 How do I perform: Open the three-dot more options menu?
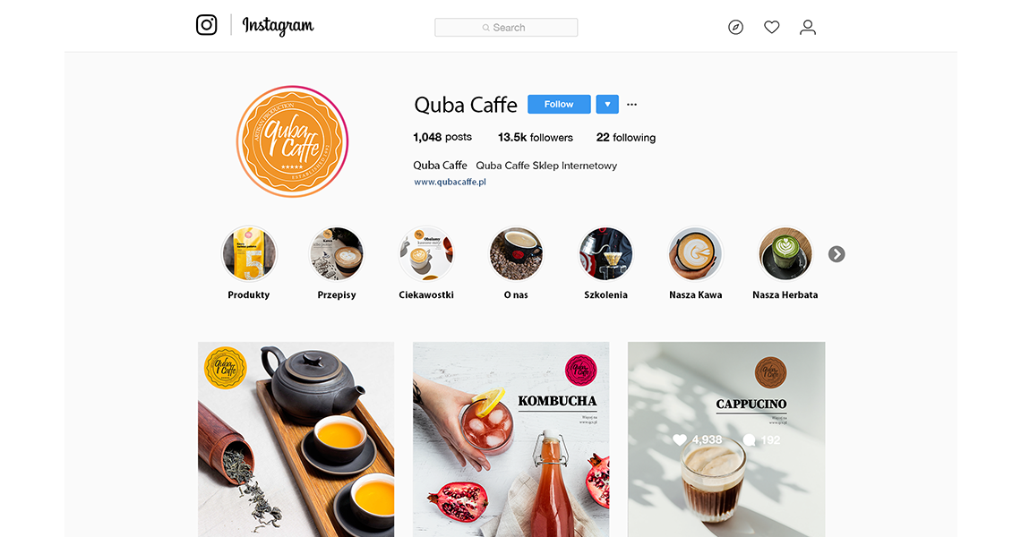[631, 104]
